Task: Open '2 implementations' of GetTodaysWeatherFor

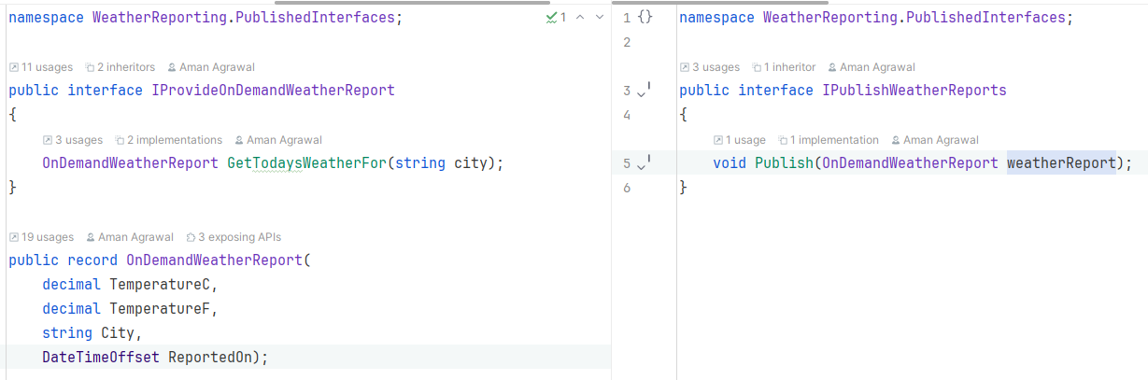Action: [175, 140]
